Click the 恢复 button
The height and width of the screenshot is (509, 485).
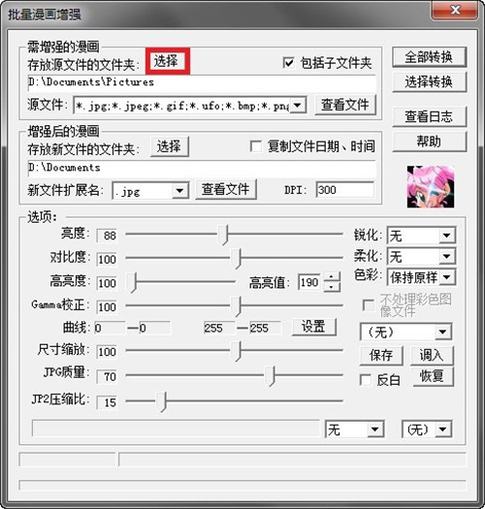pyautogui.click(x=433, y=376)
